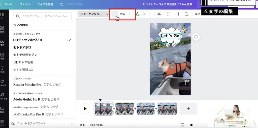Open the uploads cloud sidebar panel

(3, 43)
